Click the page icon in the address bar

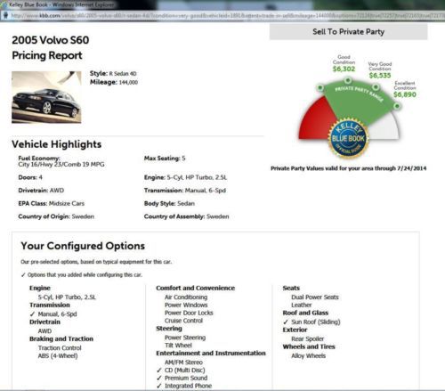tap(5, 15)
